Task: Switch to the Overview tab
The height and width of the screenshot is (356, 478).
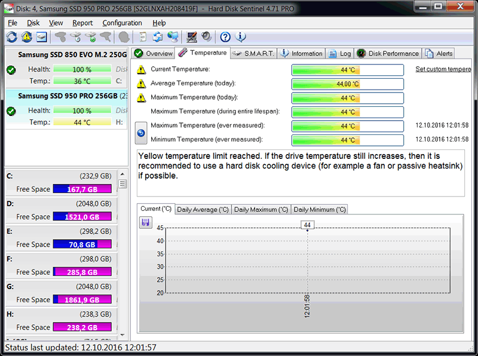Action: (x=154, y=53)
